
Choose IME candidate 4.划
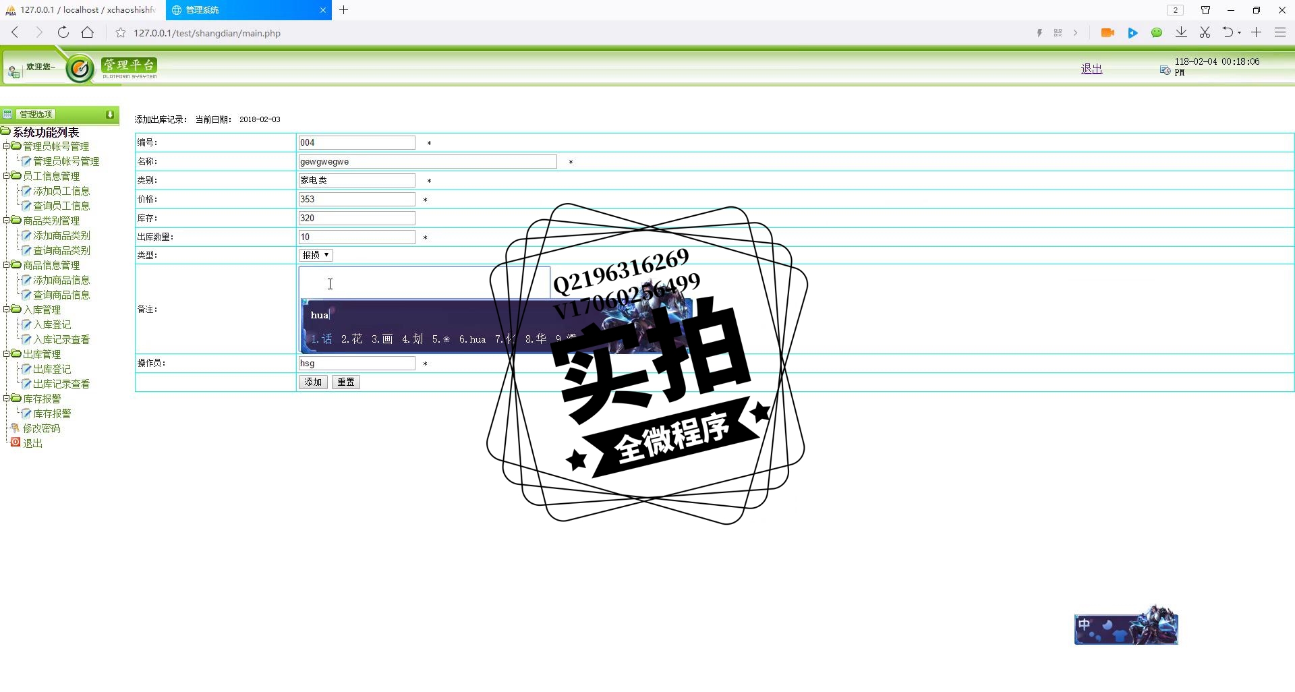click(x=412, y=339)
